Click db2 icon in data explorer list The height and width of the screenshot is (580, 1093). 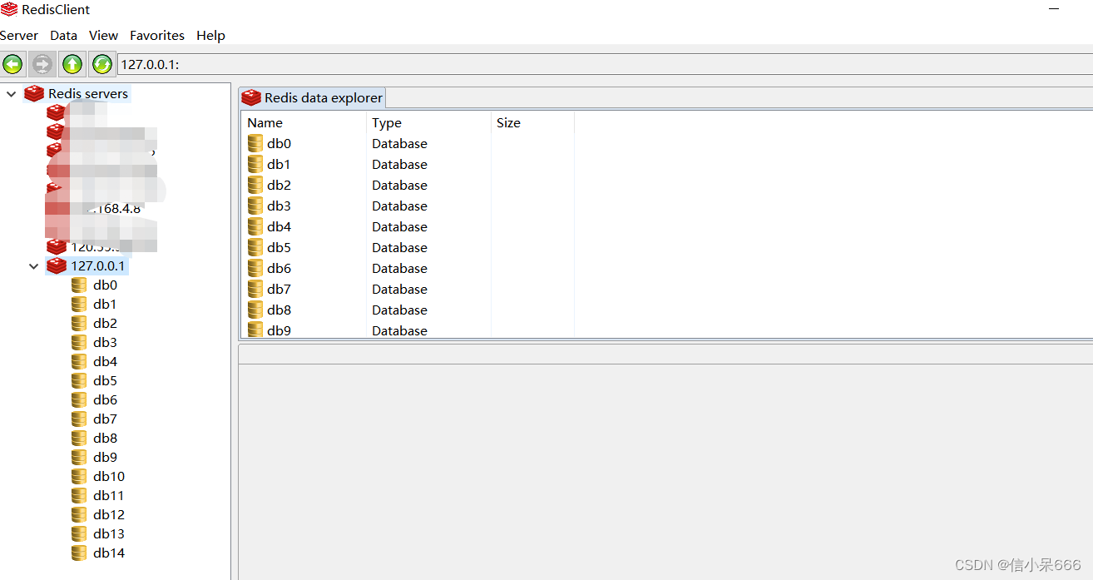[x=255, y=186]
